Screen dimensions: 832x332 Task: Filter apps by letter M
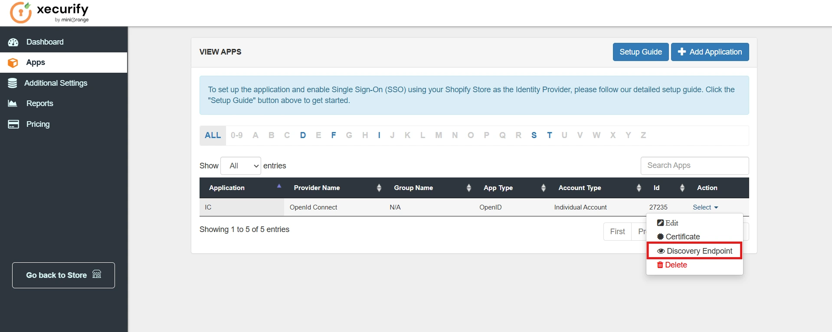(439, 135)
